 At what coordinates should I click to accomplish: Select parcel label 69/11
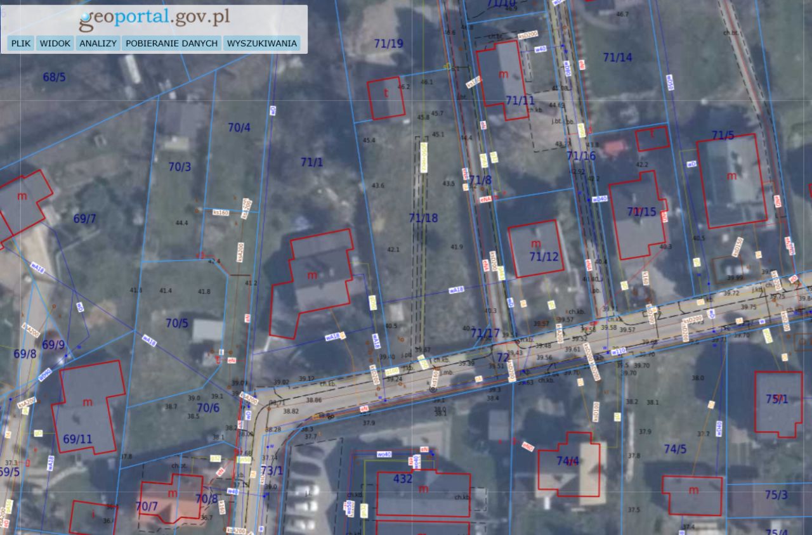click(x=77, y=439)
